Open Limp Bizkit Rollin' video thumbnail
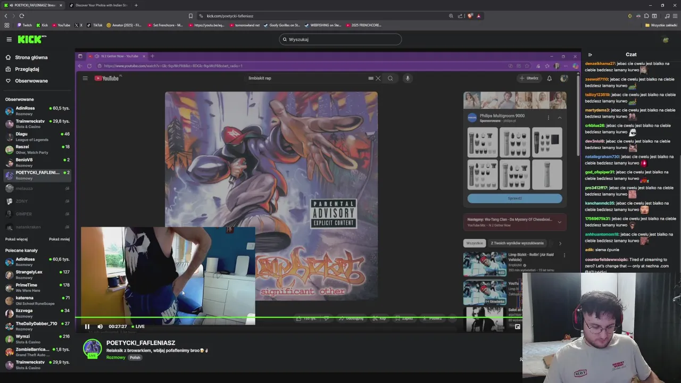 (x=485, y=264)
